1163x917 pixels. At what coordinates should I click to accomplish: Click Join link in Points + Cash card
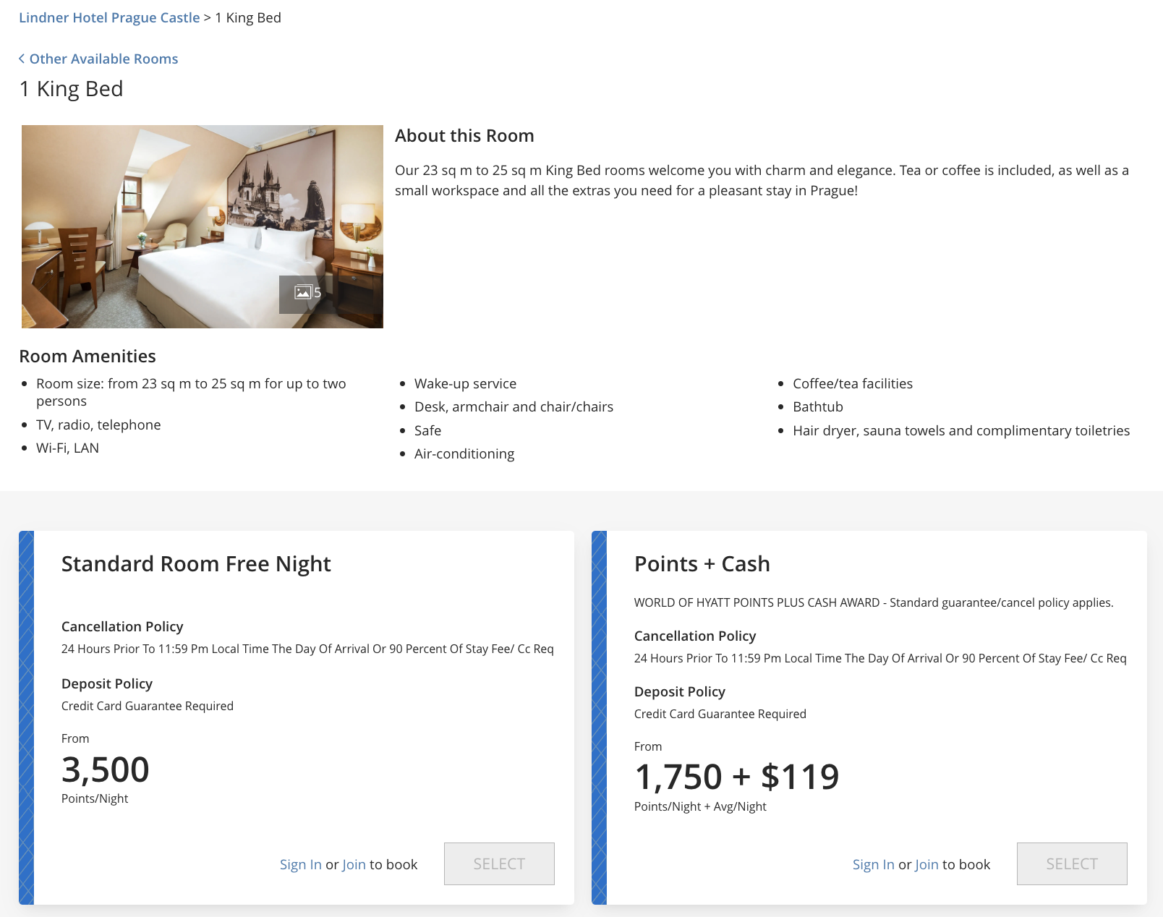(x=926, y=864)
